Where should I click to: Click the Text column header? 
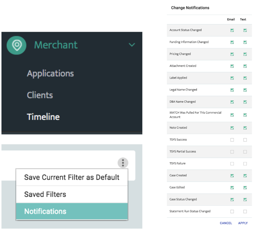click(243, 19)
